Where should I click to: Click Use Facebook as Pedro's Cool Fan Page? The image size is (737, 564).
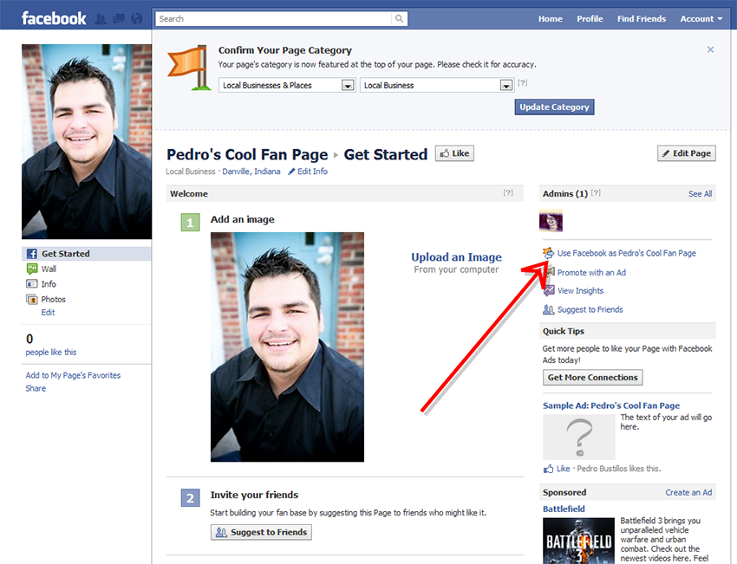point(627,253)
